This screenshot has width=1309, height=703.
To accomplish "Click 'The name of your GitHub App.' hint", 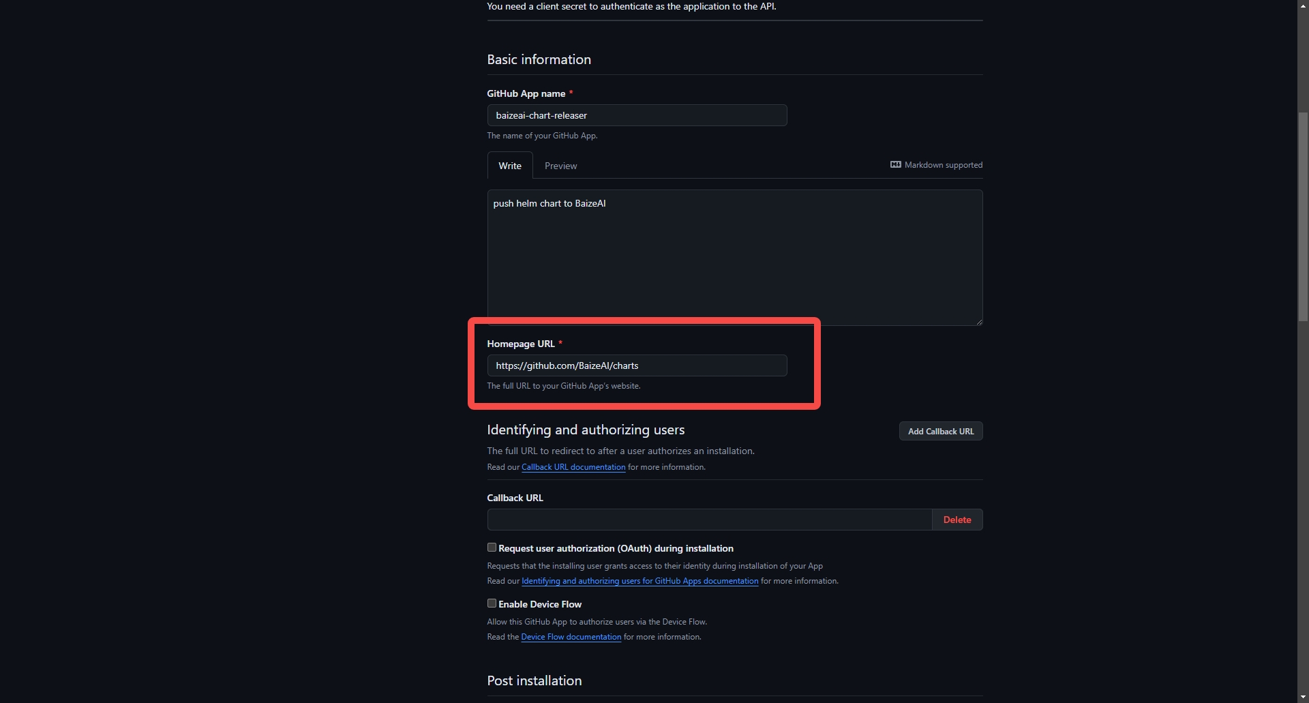I will (x=542, y=136).
